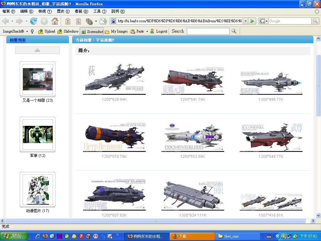Click the clipboard S toolbar icon
The height and width of the screenshot is (241, 321).
[x=78, y=21]
